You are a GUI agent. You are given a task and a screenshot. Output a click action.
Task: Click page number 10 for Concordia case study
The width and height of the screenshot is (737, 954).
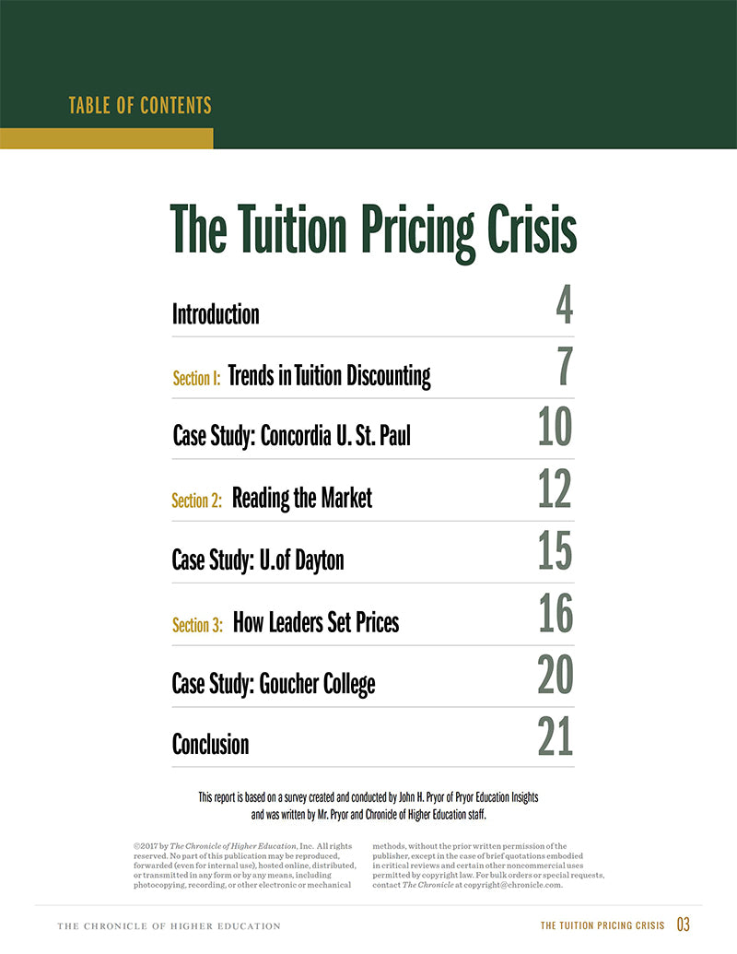click(555, 427)
